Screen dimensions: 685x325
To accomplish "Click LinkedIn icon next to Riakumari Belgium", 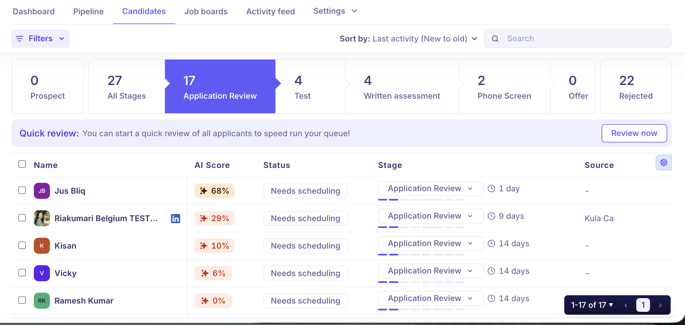I will point(175,219).
